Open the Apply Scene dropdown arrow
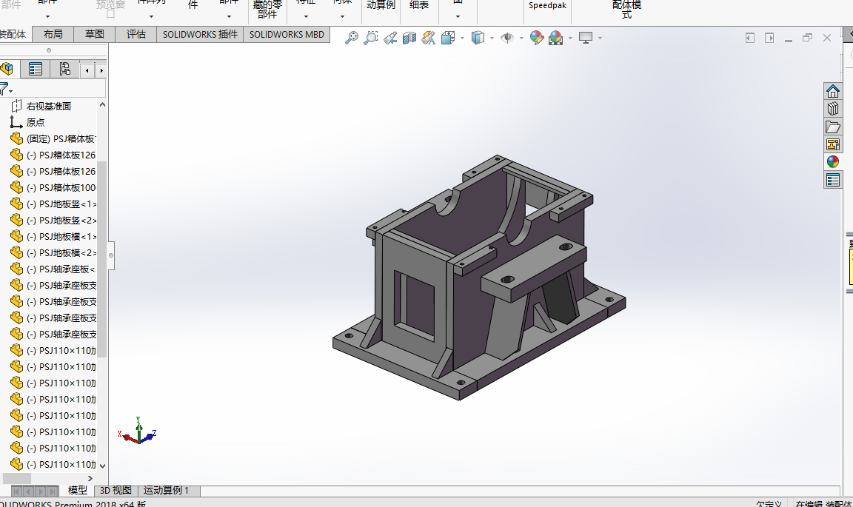 pyautogui.click(x=570, y=38)
